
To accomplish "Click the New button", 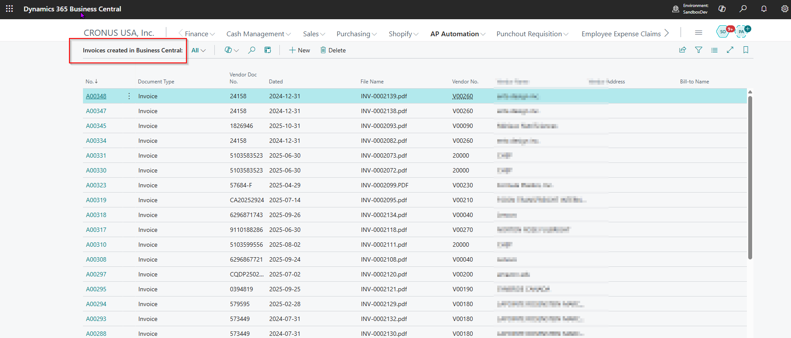I will click(x=299, y=50).
